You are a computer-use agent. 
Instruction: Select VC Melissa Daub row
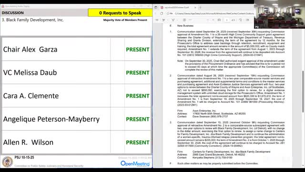click(76, 73)
